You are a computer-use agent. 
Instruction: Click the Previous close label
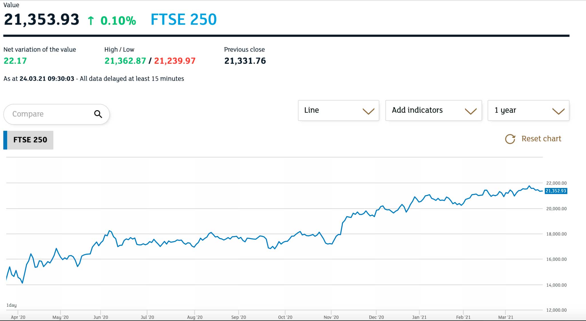[244, 49]
